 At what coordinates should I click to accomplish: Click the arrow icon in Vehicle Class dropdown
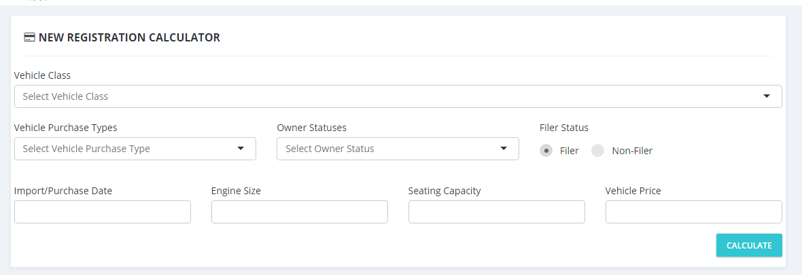(767, 96)
